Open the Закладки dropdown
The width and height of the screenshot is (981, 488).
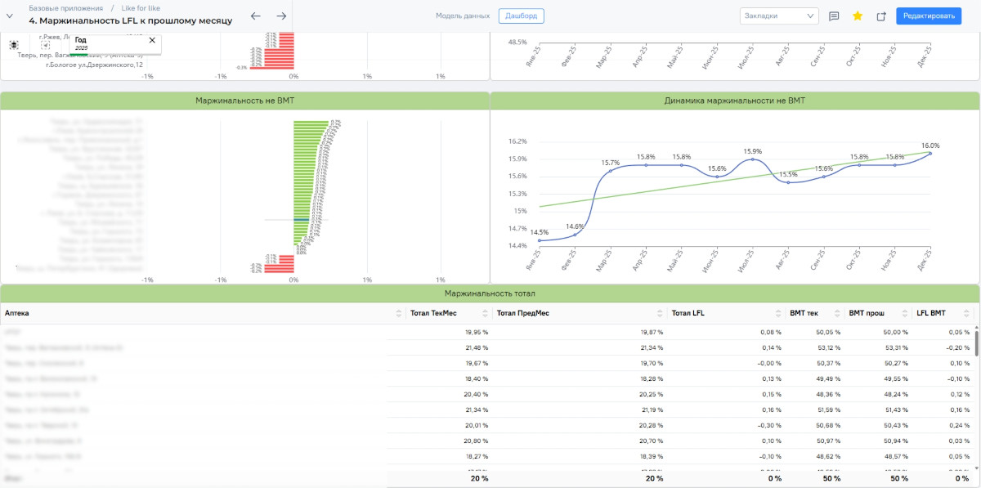pos(778,16)
